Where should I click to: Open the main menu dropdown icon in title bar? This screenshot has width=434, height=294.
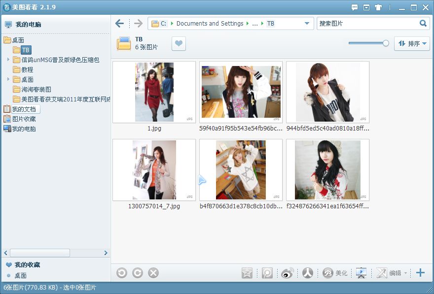[366, 7]
